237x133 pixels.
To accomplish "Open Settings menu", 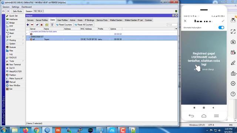I will click(16, 7).
